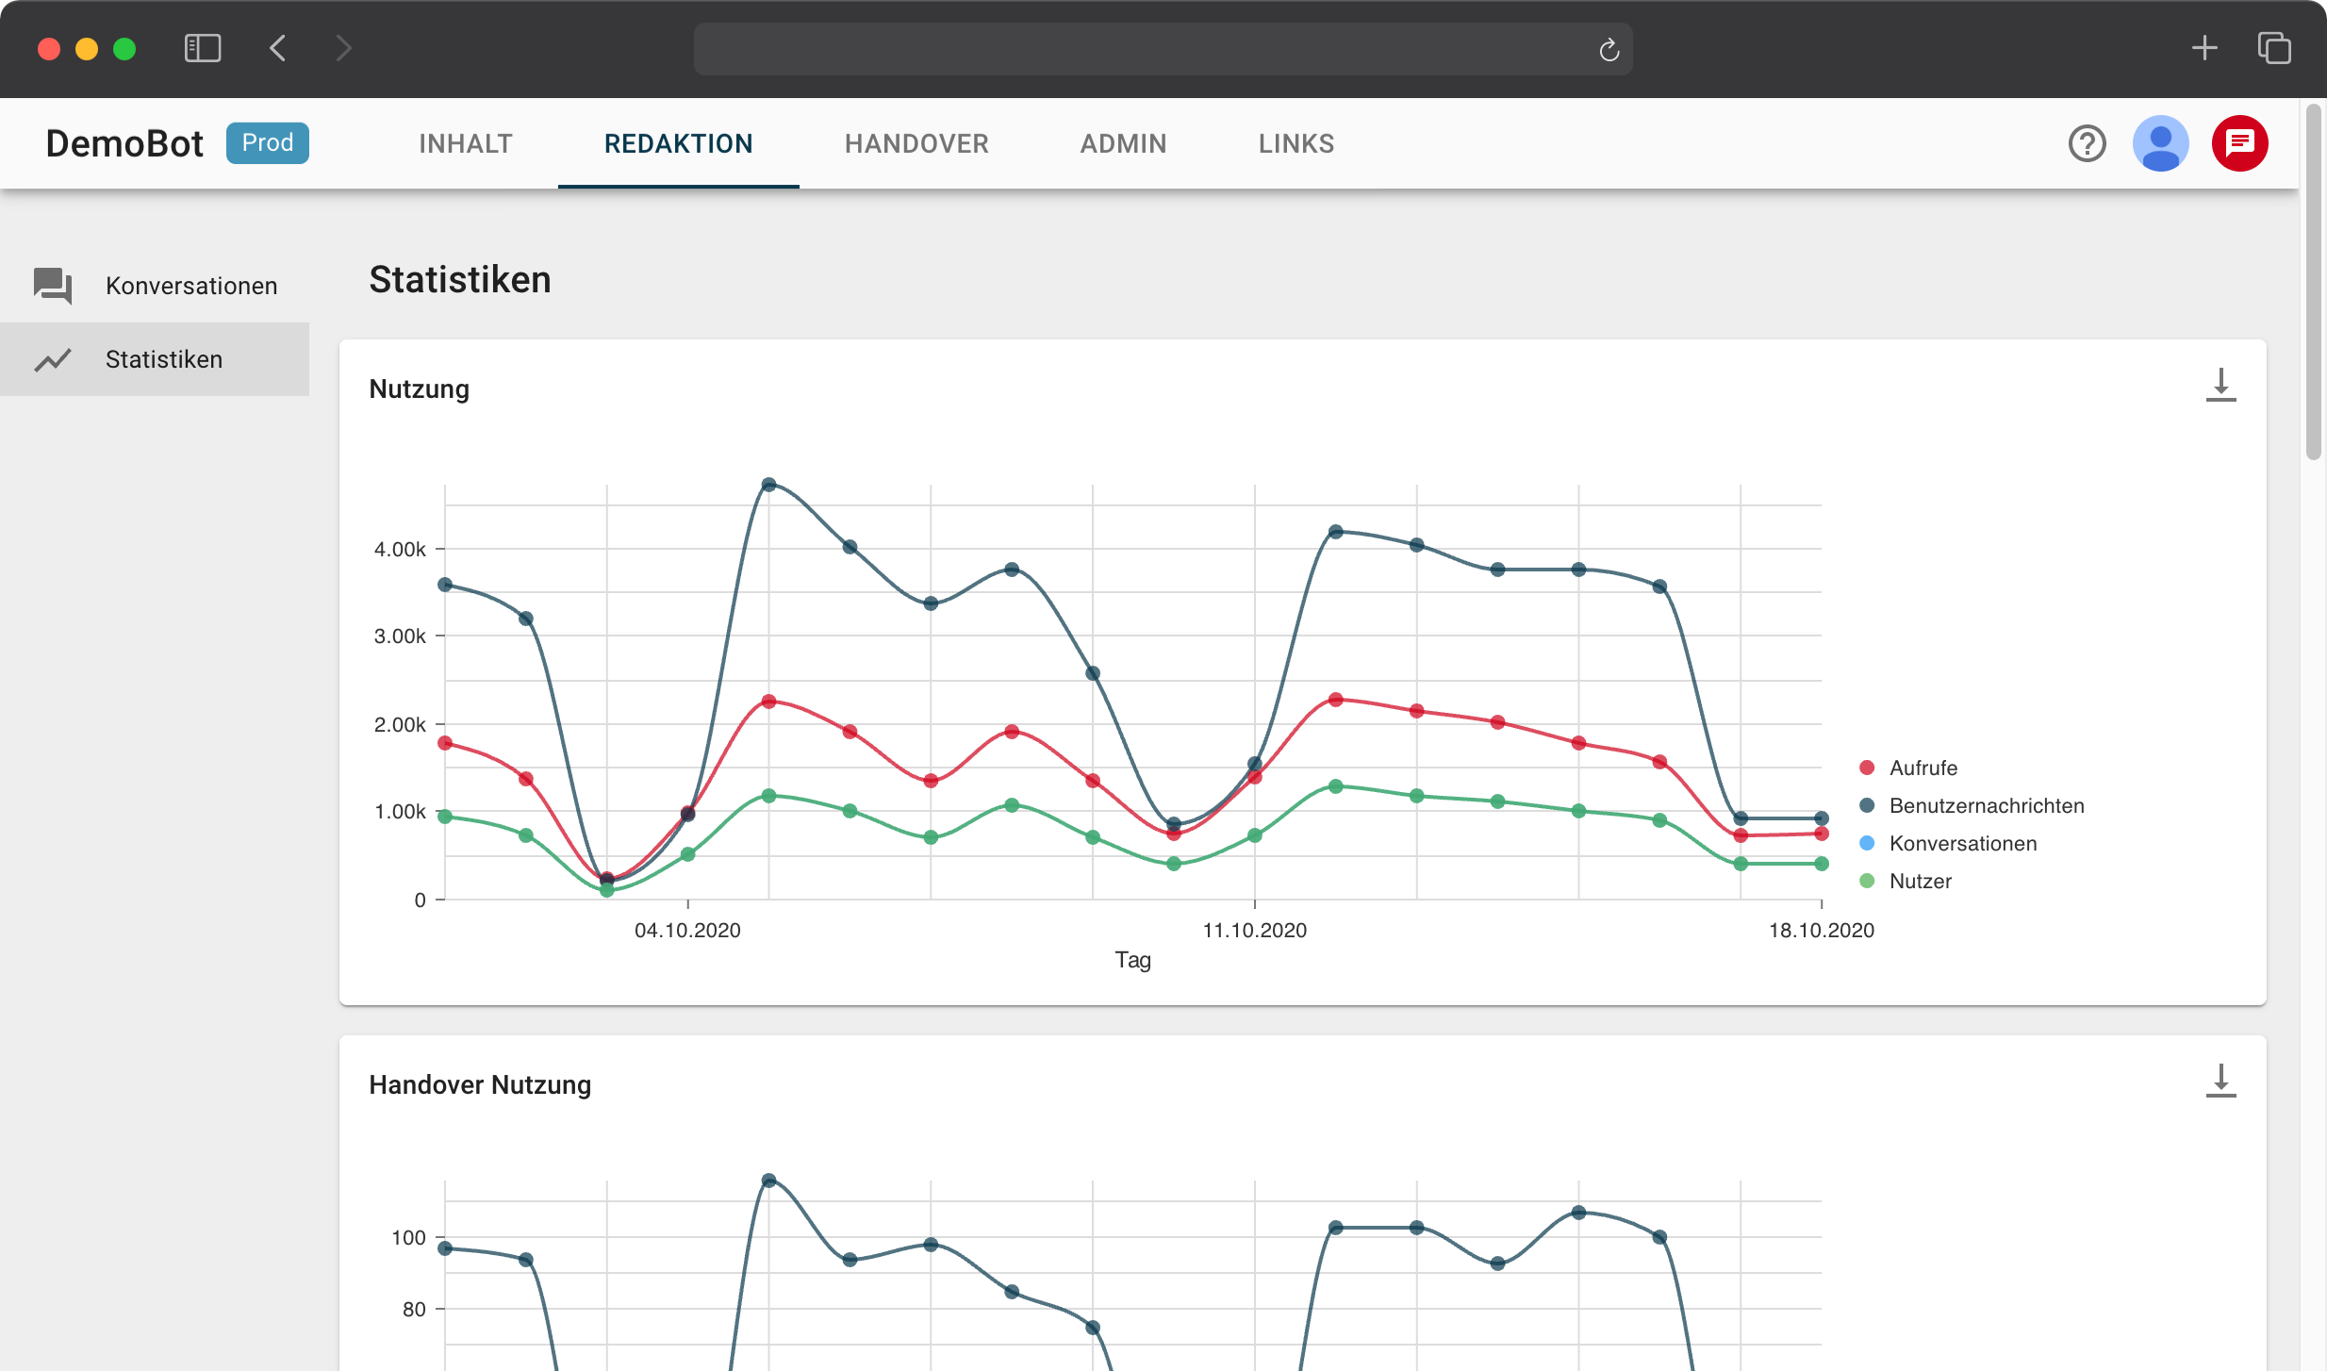
Task: Click the download icon for Handover Nutzung
Action: tap(2221, 1081)
